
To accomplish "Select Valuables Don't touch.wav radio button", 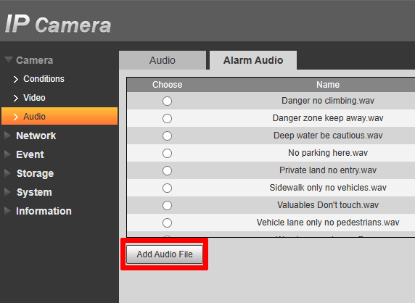I will click(167, 205).
